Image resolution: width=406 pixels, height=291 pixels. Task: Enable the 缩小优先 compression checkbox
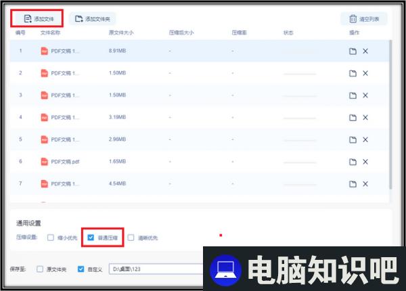click(x=51, y=238)
